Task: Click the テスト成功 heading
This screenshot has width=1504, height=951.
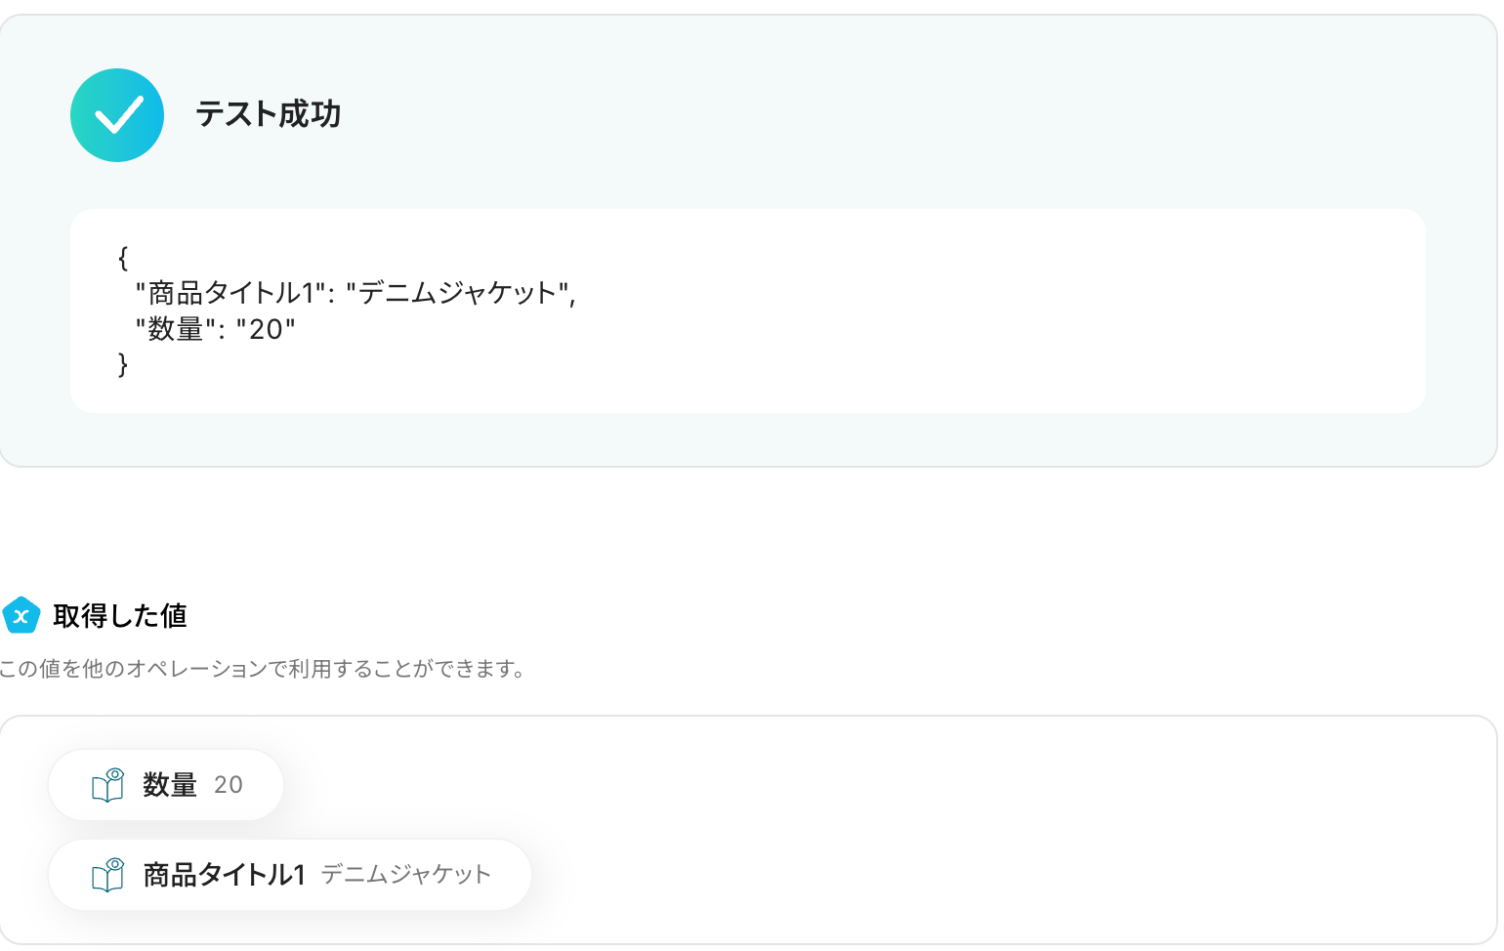Action: 268,114
